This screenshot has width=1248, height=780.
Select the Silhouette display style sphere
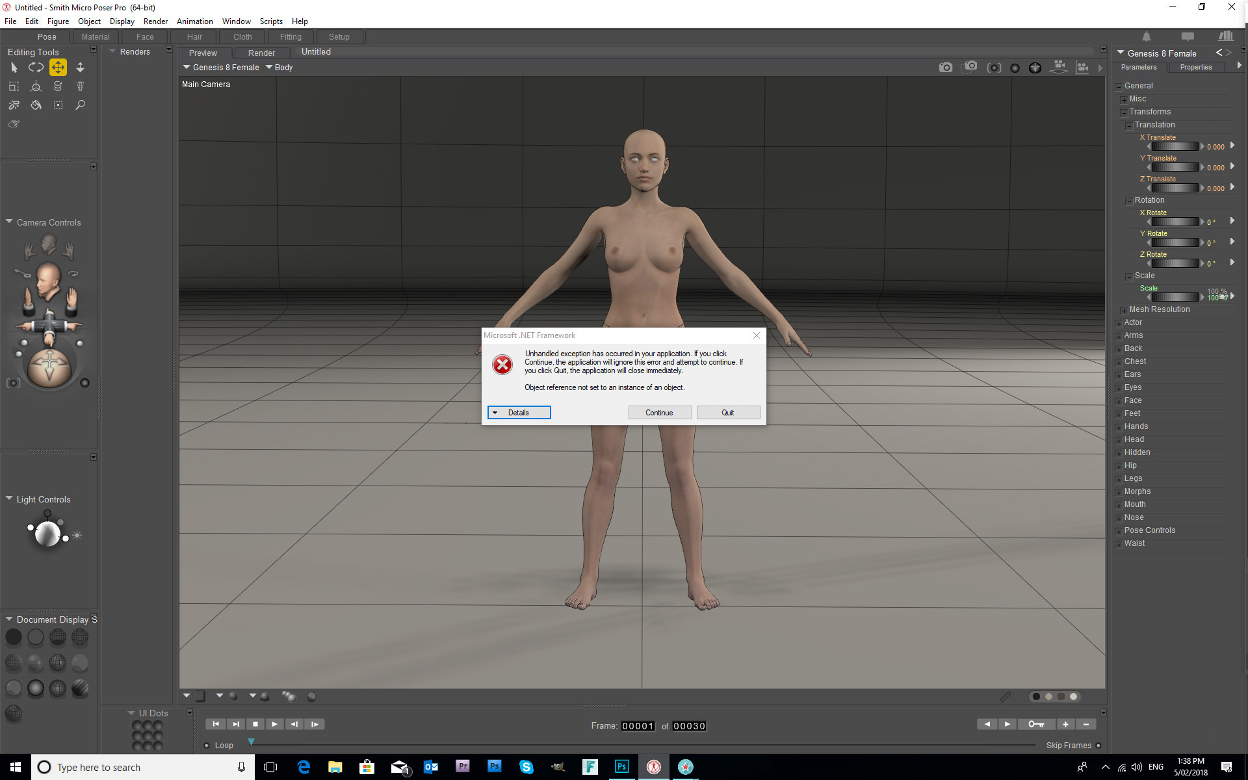pyautogui.click(x=14, y=638)
